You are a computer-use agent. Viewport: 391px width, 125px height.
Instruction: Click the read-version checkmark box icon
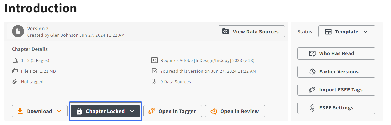tap(155, 71)
